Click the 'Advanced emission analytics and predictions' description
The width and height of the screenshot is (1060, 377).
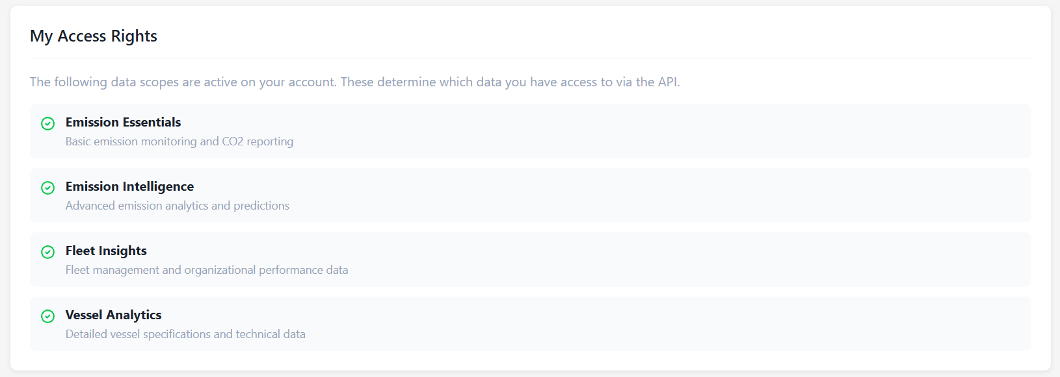click(x=177, y=206)
